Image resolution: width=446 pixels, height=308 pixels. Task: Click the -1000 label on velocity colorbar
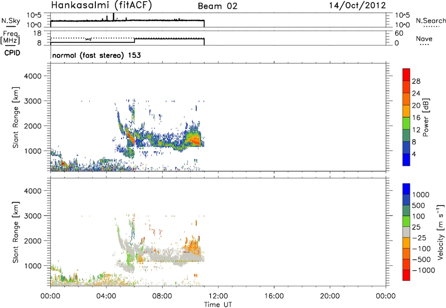coord(423,270)
